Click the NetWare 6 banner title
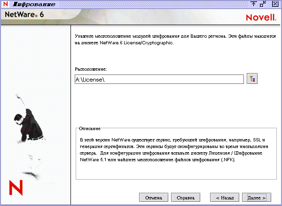The height and width of the screenshot is (206, 282). click(24, 15)
